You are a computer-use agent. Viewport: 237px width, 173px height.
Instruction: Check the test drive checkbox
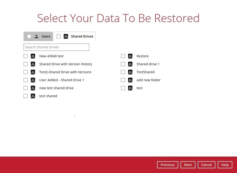[x=123, y=88]
